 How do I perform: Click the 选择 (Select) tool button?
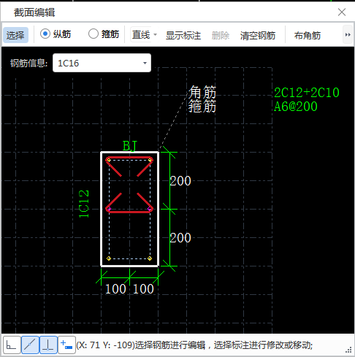15,35
